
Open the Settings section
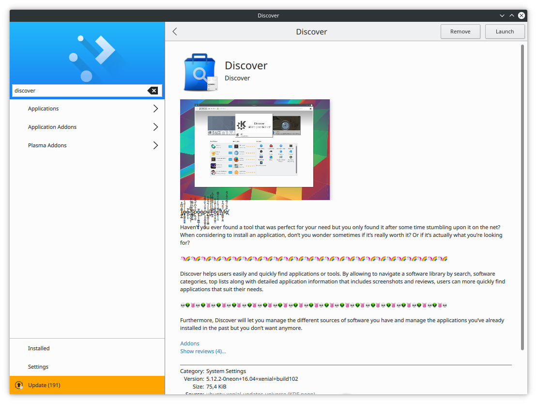pyautogui.click(x=87, y=367)
